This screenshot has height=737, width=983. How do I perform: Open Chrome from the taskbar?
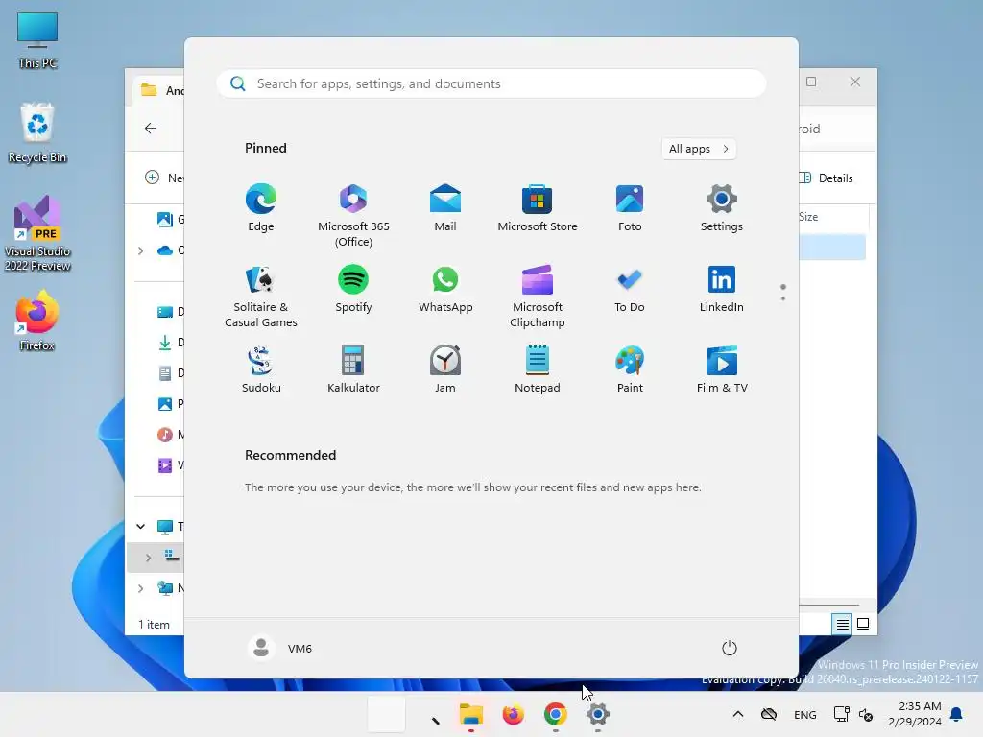(556, 714)
